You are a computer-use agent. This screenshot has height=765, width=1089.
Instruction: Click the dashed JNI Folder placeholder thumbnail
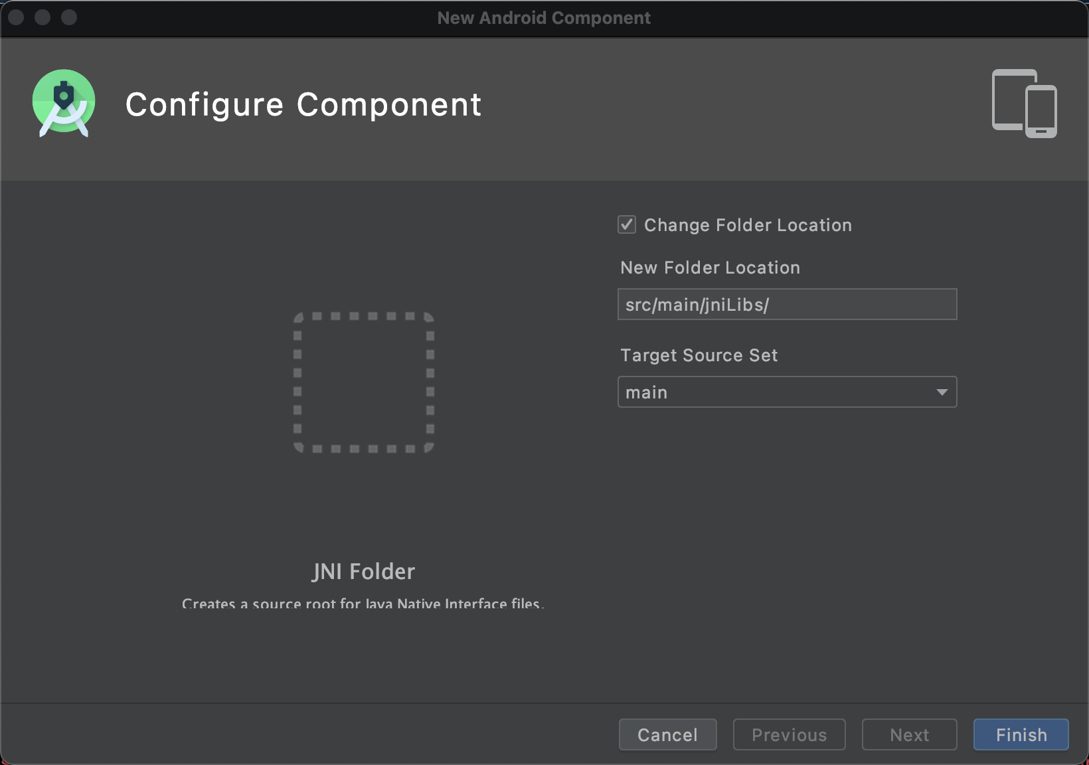coord(364,382)
